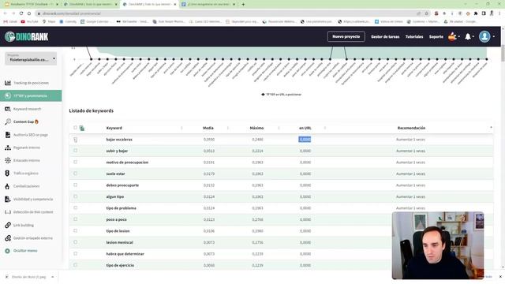The height and width of the screenshot is (284, 505).
Task: Open the Chrome three-dot menu
Action: coord(499,13)
